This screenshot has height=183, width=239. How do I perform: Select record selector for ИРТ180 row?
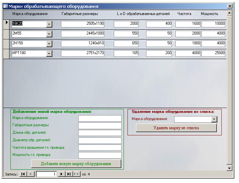(x=6, y=54)
